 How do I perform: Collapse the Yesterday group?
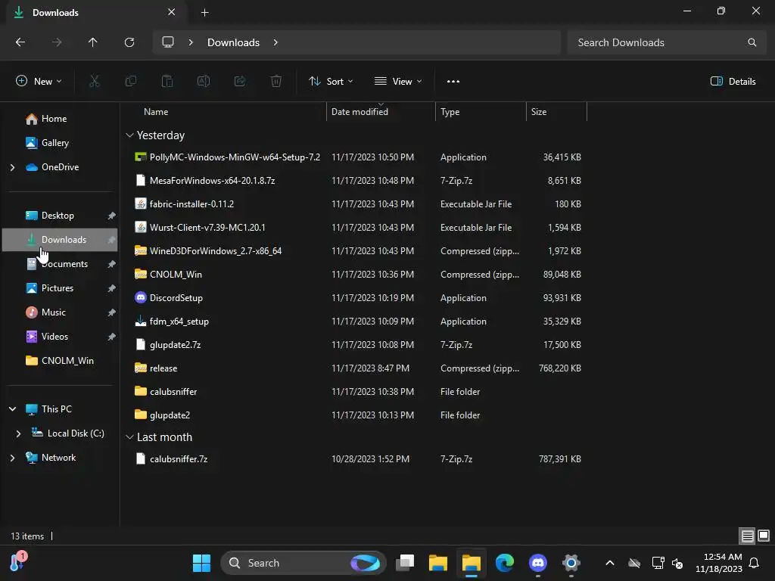click(129, 135)
